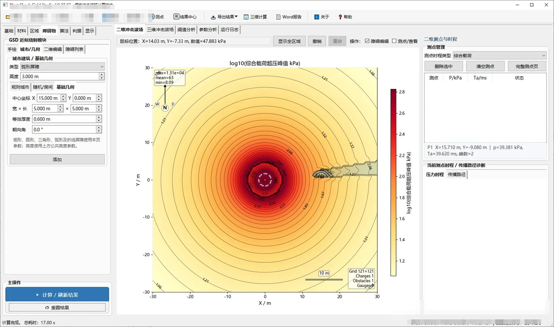The height and width of the screenshot is (327, 554).
Task: Switch to the 三维冲击波场 tab
Action: (160, 29)
